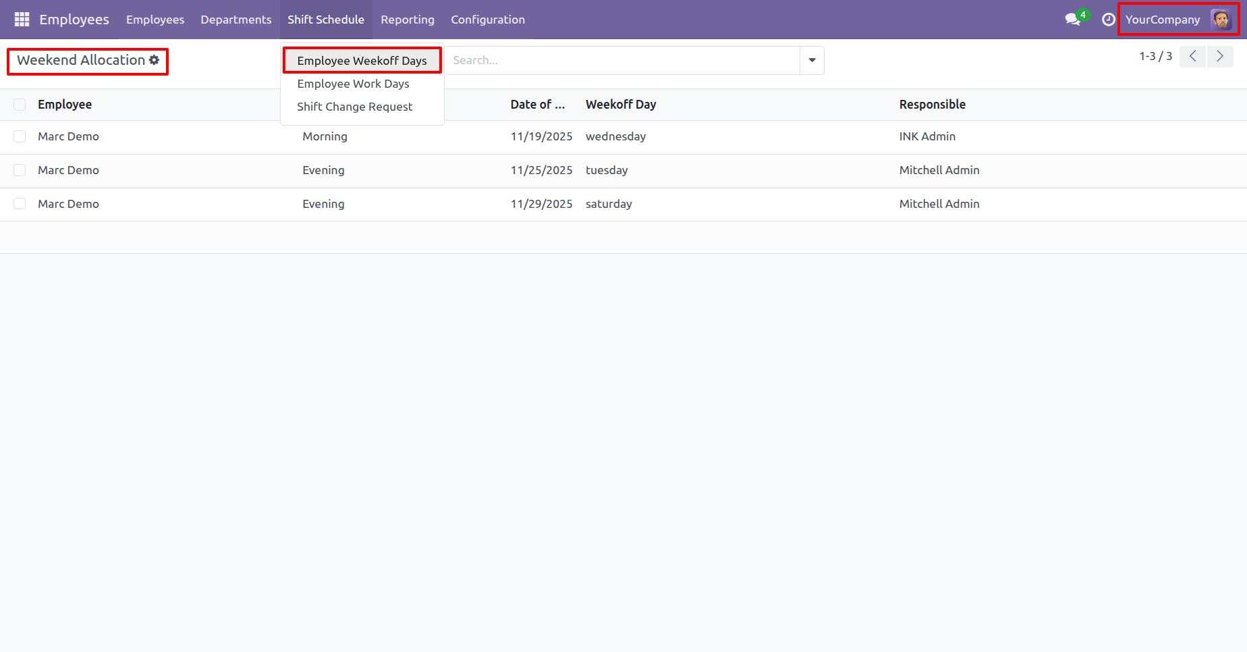1247x652 pixels.
Task: Open the activities clock icon
Action: click(1108, 20)
